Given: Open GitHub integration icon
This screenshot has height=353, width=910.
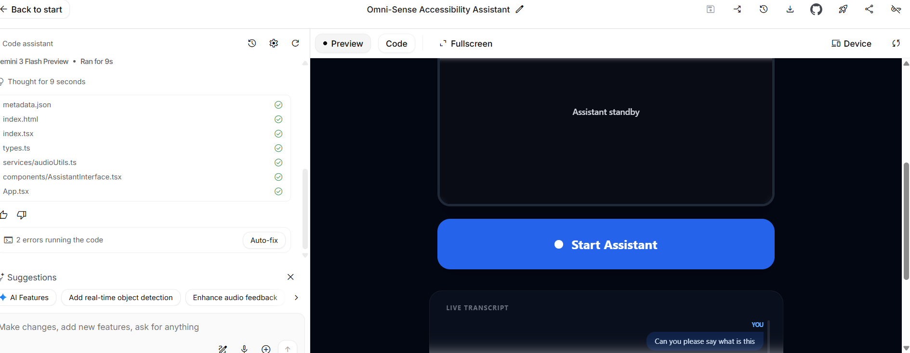Looking at the screenshot, I should pyautogui.click(x=816, y=9).
